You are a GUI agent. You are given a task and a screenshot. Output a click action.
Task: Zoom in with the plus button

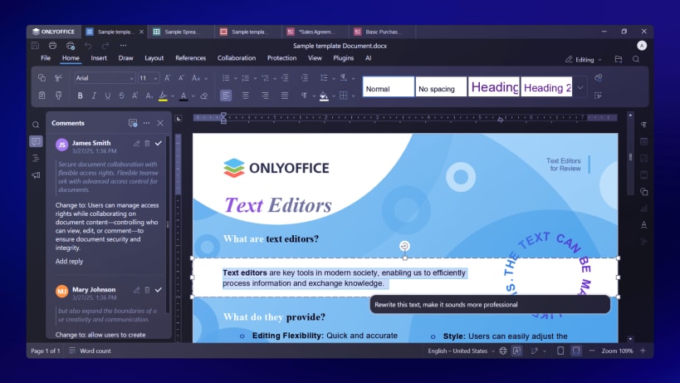(x=643, y=351)
